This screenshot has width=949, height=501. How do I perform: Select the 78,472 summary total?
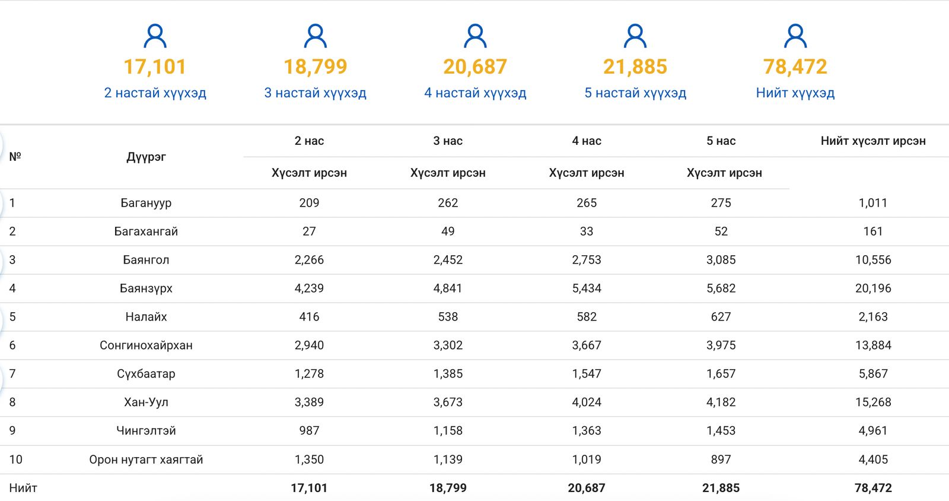(x=795, y=66)
